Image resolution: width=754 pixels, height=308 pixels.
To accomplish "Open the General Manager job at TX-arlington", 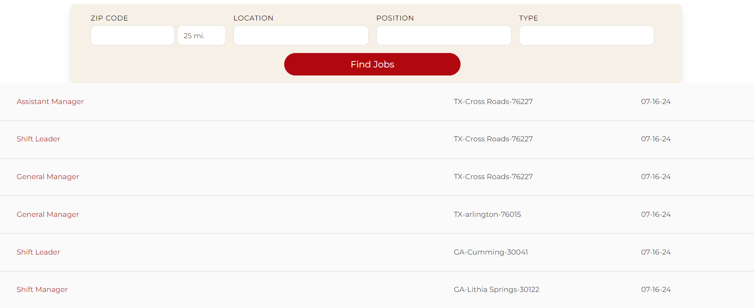I will 48,214.
